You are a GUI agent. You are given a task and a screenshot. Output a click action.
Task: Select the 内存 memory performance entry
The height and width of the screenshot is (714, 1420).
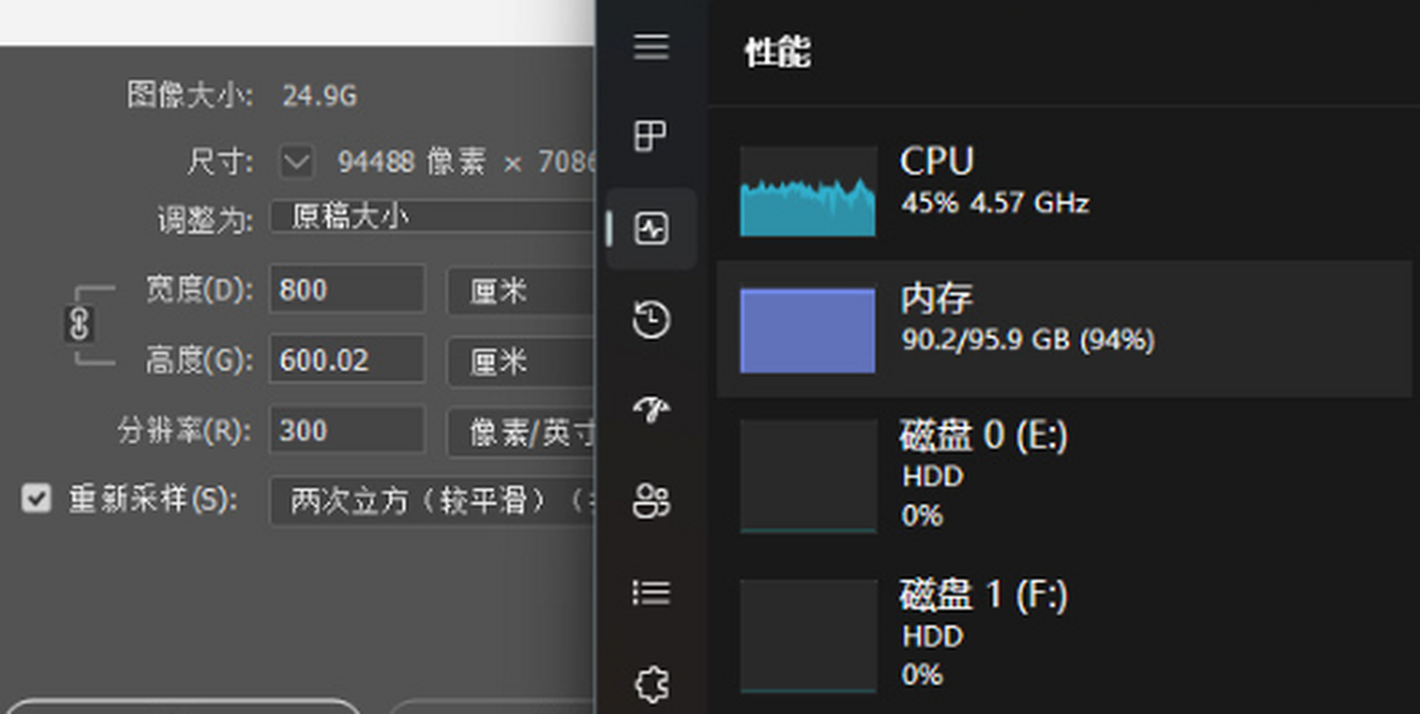(x=1064, y=329)
